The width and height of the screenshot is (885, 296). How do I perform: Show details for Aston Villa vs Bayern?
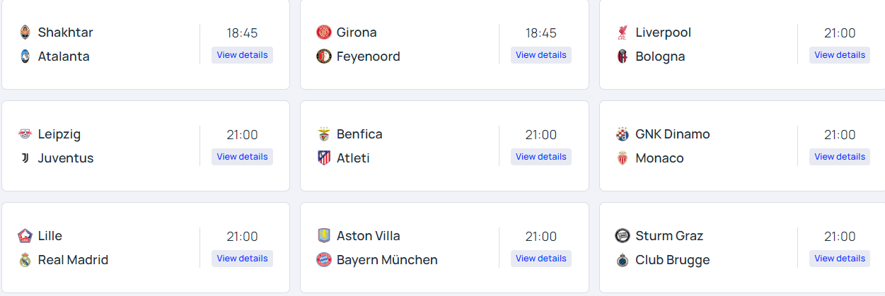point(540,259)
